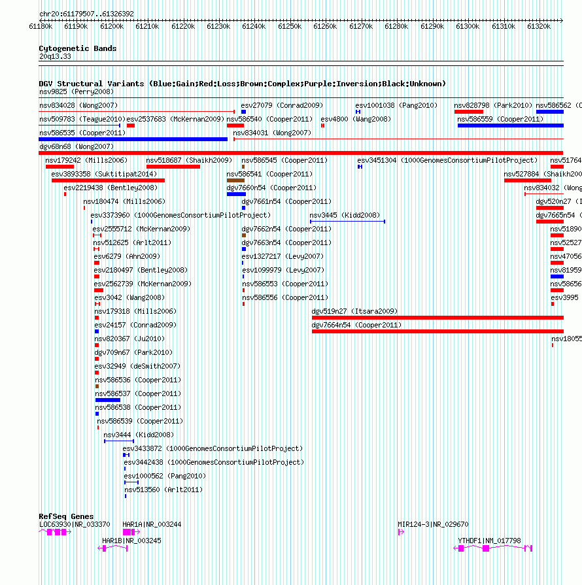Open the nsv828798 (Park2010) variant label
Viewport: 582px width, 585px height.
[x=493, y=106]
